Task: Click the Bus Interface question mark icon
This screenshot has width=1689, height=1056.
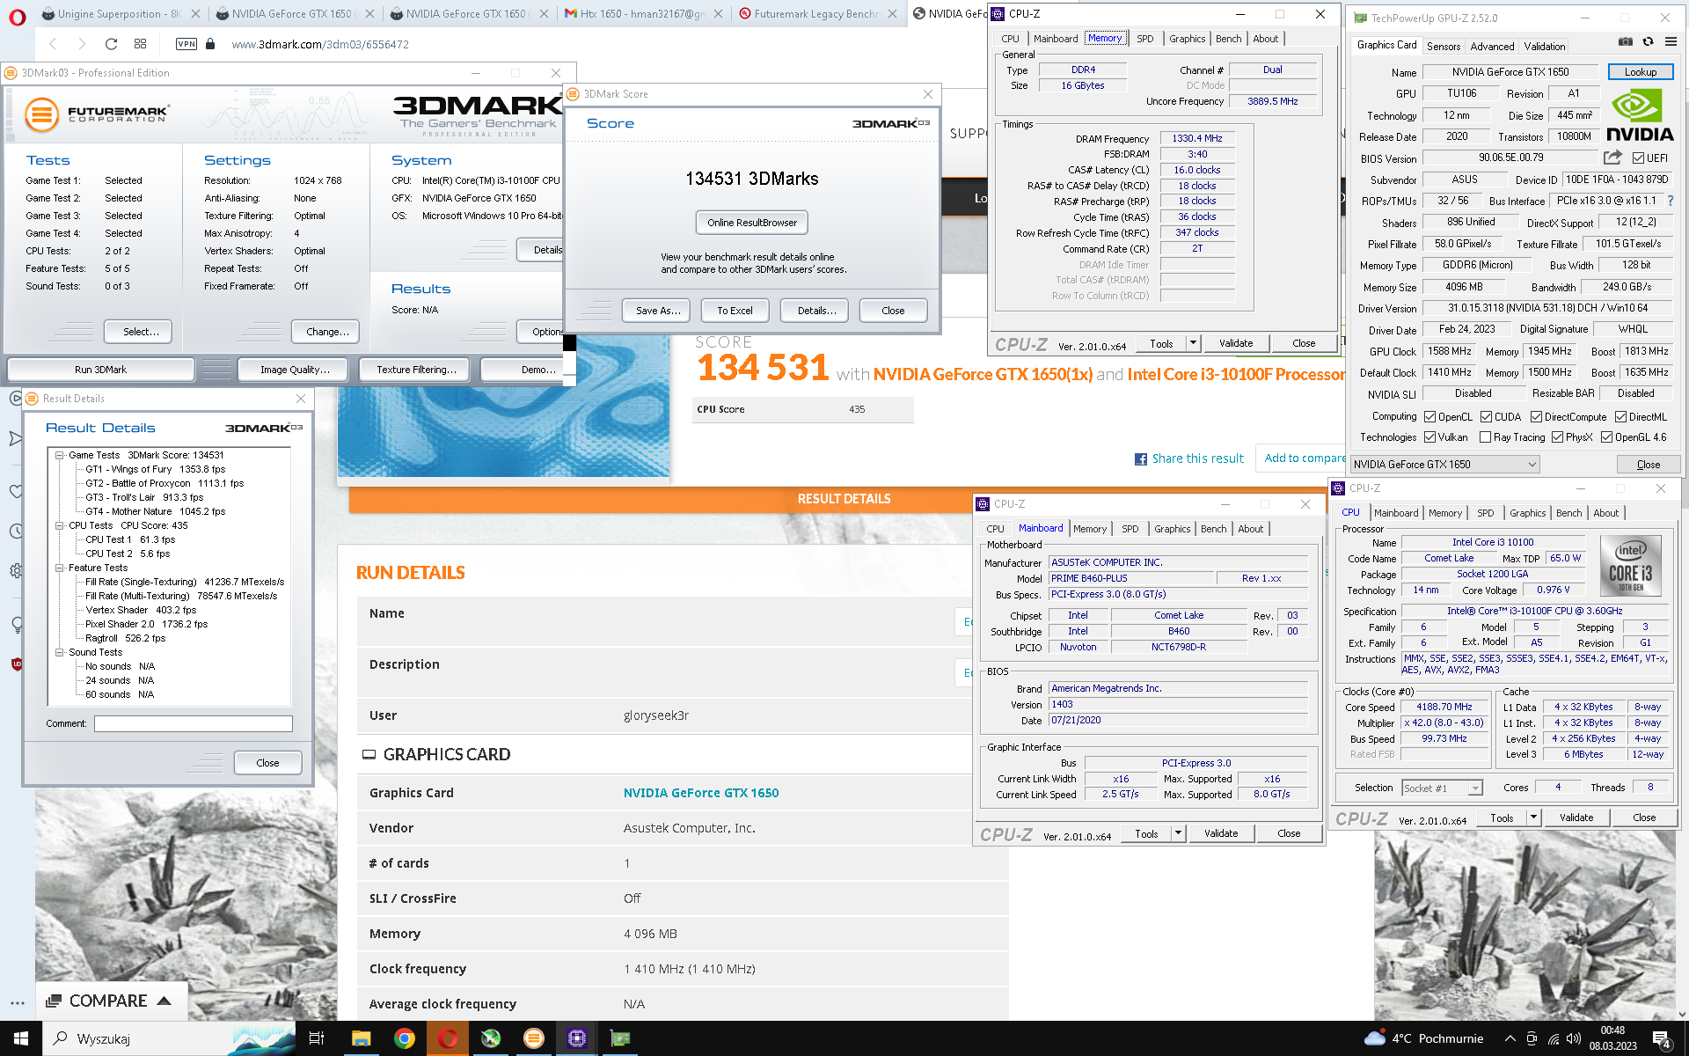Action: [x=1671, y=201]
